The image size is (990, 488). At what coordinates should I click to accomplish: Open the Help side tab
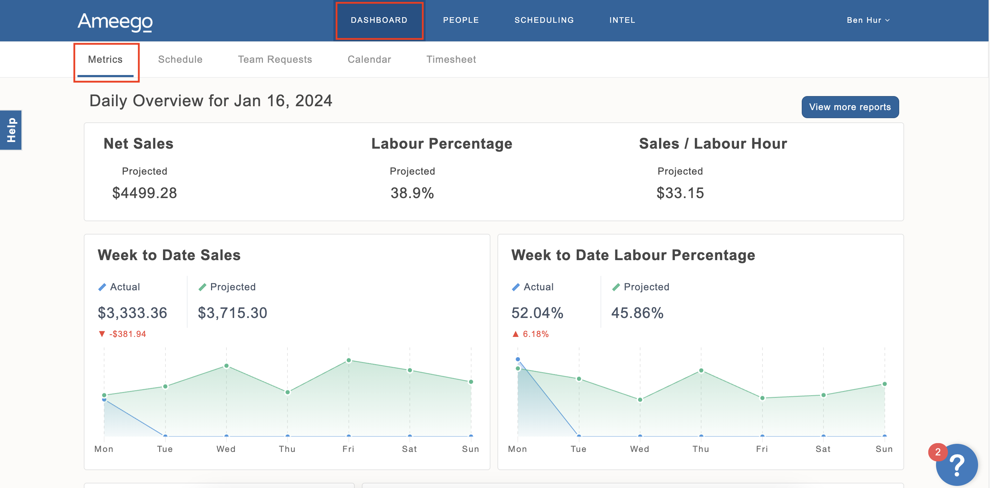[x=11, y=130]
